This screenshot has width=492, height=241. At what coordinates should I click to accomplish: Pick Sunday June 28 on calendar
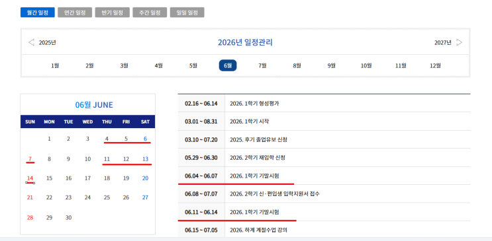(x=30, y=218)
